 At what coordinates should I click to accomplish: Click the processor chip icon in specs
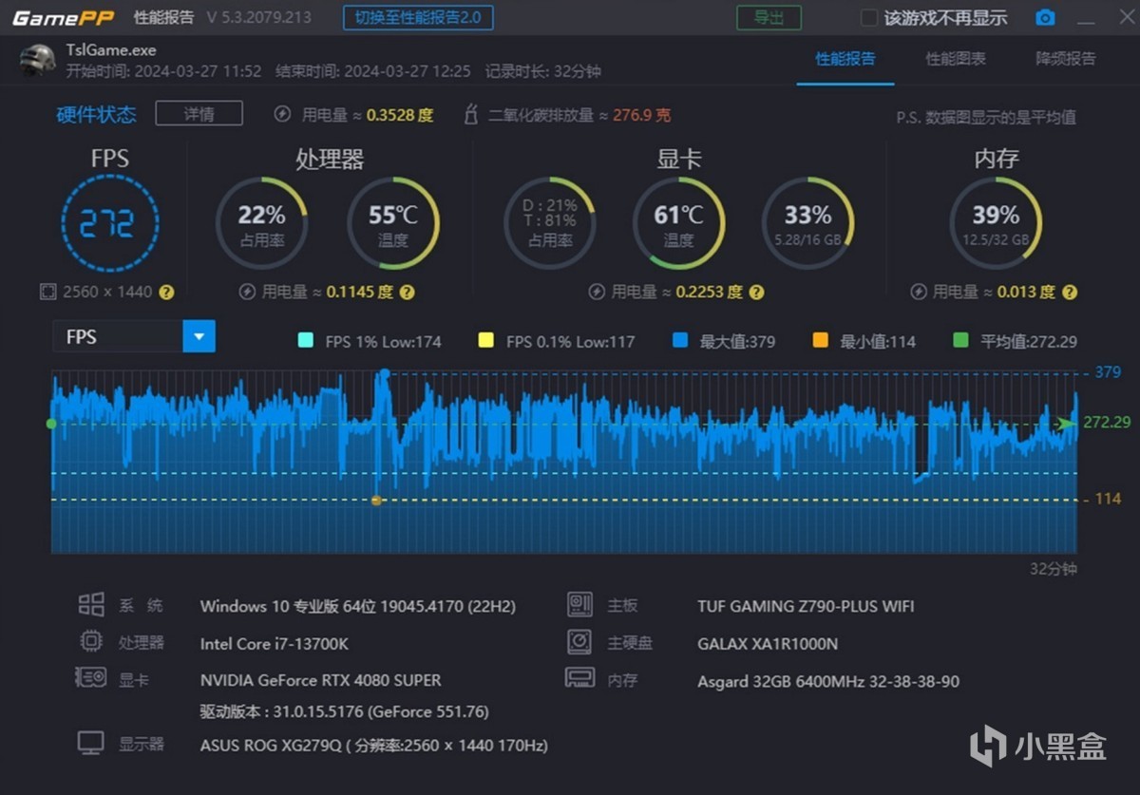[91, 642]
